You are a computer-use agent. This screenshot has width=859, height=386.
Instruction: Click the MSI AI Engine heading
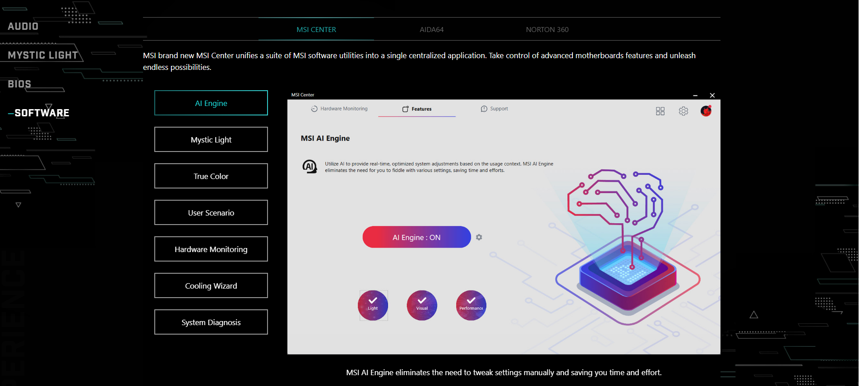click(325, 138)
